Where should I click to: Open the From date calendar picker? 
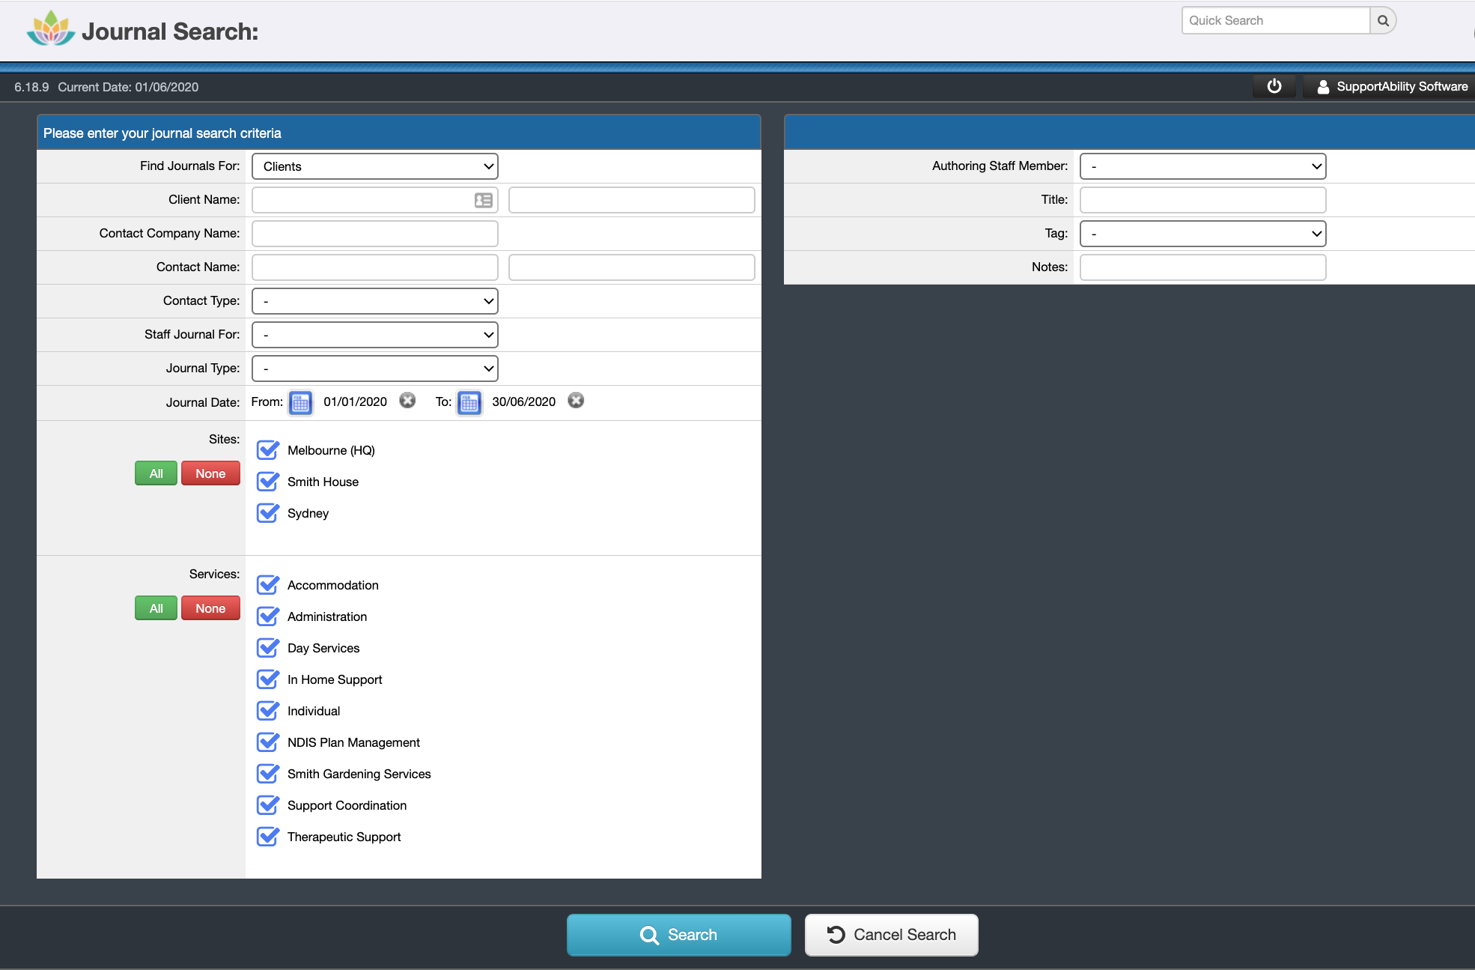point(300,402)
